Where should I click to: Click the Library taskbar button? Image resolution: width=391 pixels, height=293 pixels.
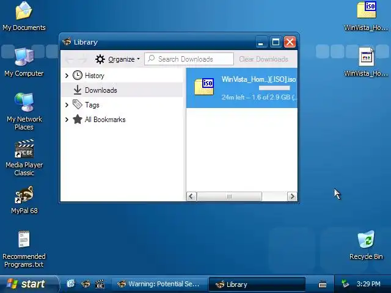click(x=257, y=284)
